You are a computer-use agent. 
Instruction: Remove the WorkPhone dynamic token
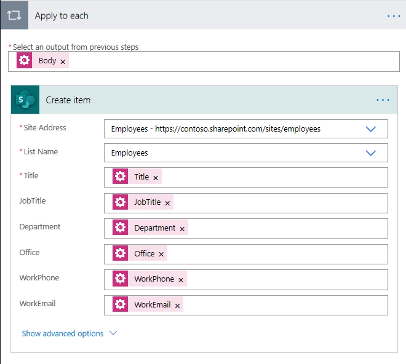[x=181, y=280]
